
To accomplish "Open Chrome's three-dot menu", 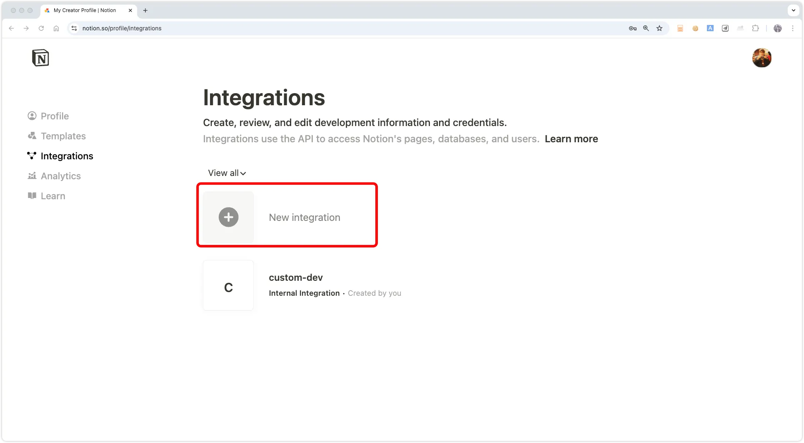I will click(793, 28).
